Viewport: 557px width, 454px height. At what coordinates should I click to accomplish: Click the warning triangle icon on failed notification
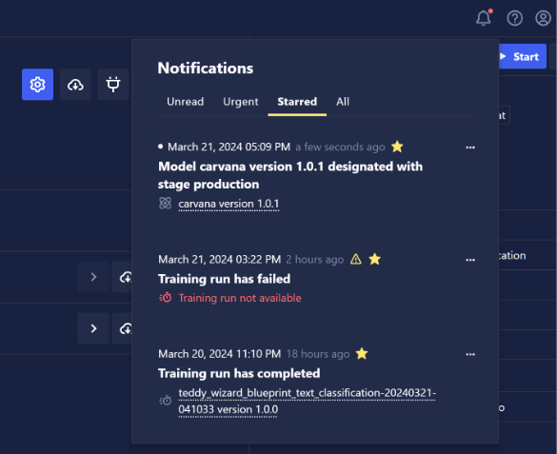pyautogui.click(x=356, y=259)
